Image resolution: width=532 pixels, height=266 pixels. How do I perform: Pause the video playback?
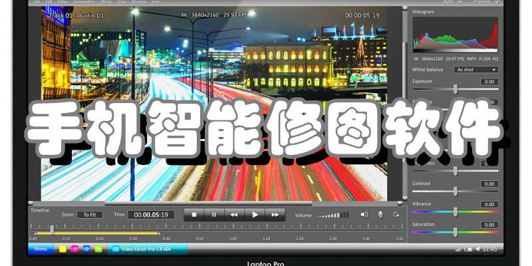[213, 215]
